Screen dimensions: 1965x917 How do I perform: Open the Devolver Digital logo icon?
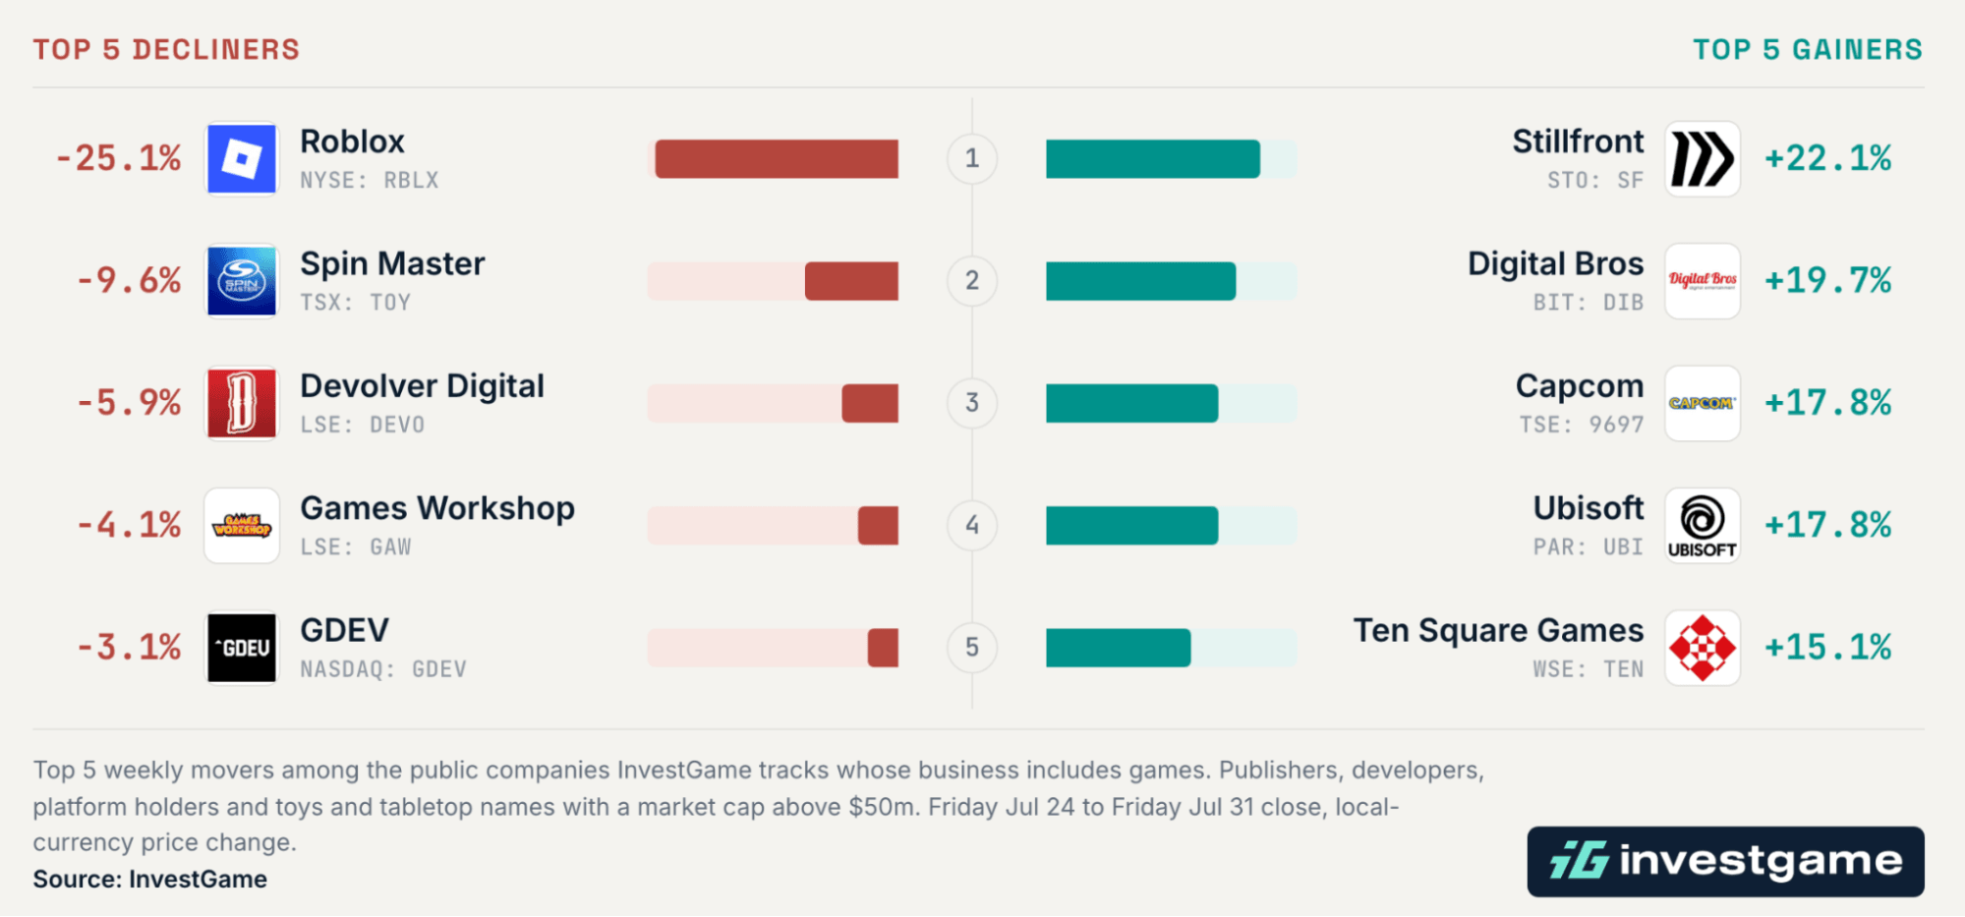(x=242, y=403)
